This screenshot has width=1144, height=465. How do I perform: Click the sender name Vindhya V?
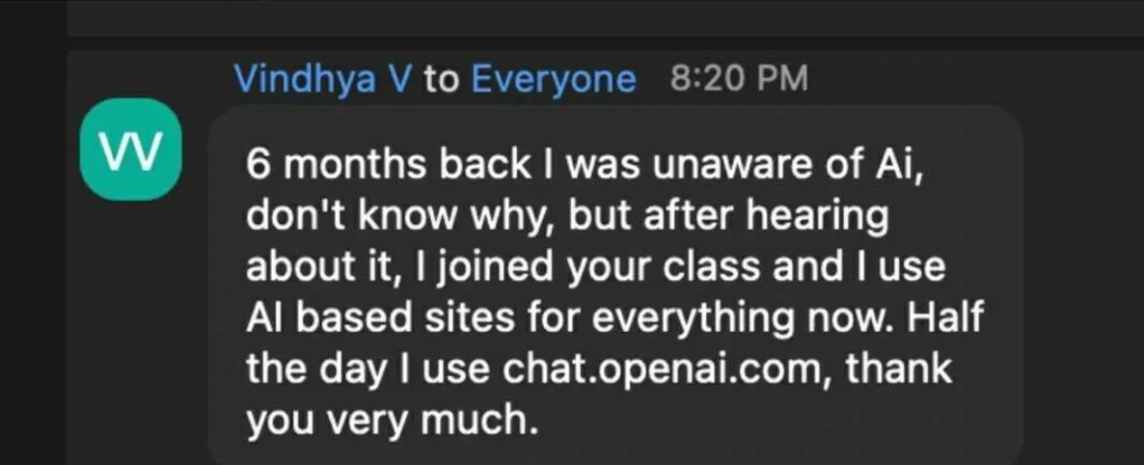point(321,80)
